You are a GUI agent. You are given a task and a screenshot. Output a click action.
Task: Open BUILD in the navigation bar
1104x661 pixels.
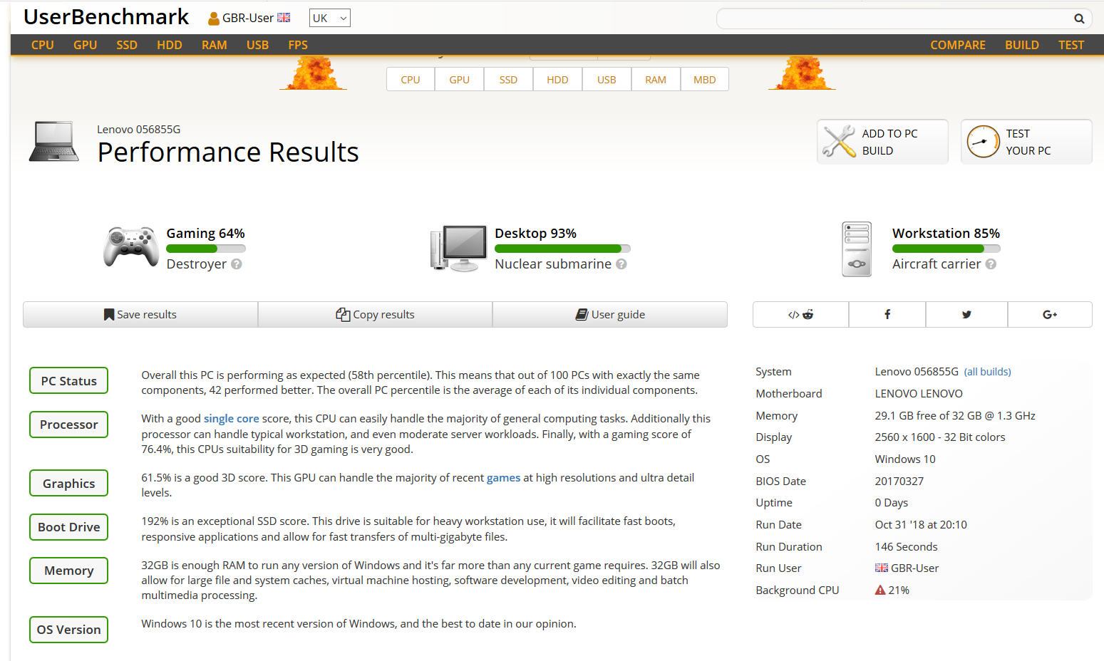pyautogui.click(x=1022, y=45)
